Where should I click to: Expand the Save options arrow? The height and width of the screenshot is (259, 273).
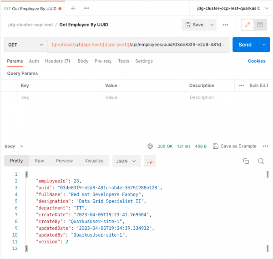[x=212, y=25]
